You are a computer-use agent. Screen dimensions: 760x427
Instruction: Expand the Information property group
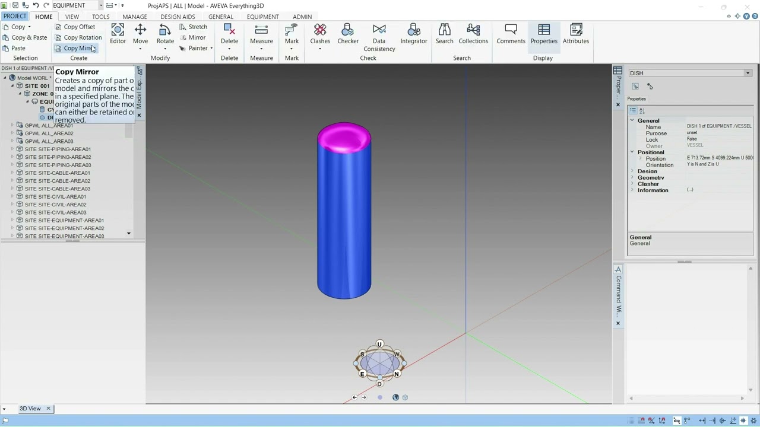click(632, 190)
